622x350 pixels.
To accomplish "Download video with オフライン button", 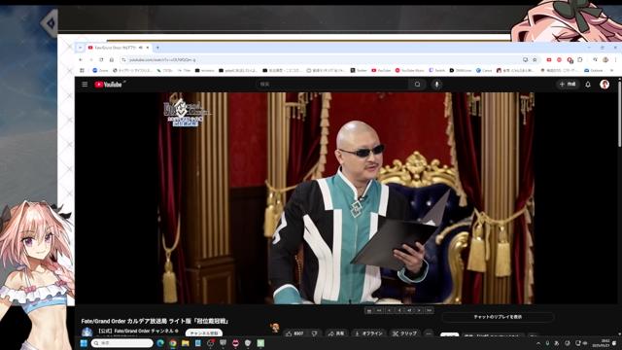I will [369, 333].
